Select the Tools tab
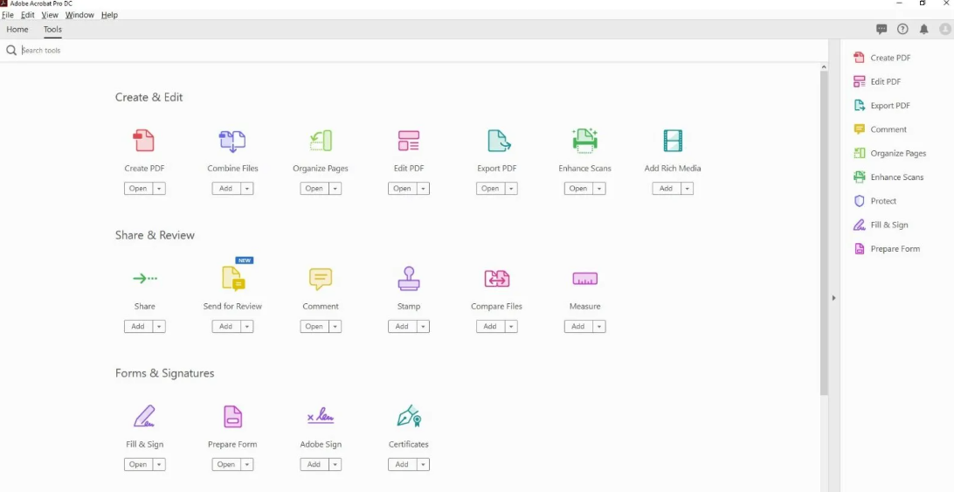Image resolution: width=954 pixels, height=492 pixels. click(x=52, y=29)
